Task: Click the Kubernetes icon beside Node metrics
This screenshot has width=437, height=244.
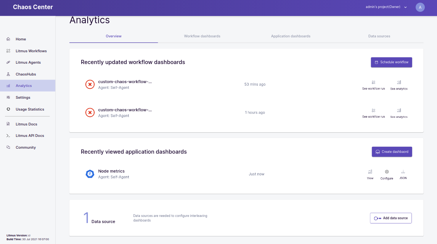Action: pyautogui.click(x=90, y=174)
